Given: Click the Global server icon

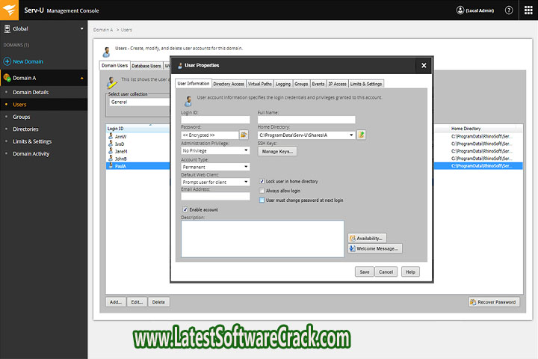Looking at the screenshot, I should pos(7,29).
